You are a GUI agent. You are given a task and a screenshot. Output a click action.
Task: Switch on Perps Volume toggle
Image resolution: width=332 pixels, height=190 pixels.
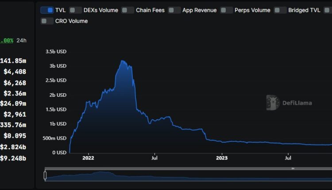pos(227,10)
